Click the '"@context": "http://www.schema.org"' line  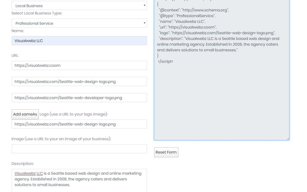pos(194,10)
